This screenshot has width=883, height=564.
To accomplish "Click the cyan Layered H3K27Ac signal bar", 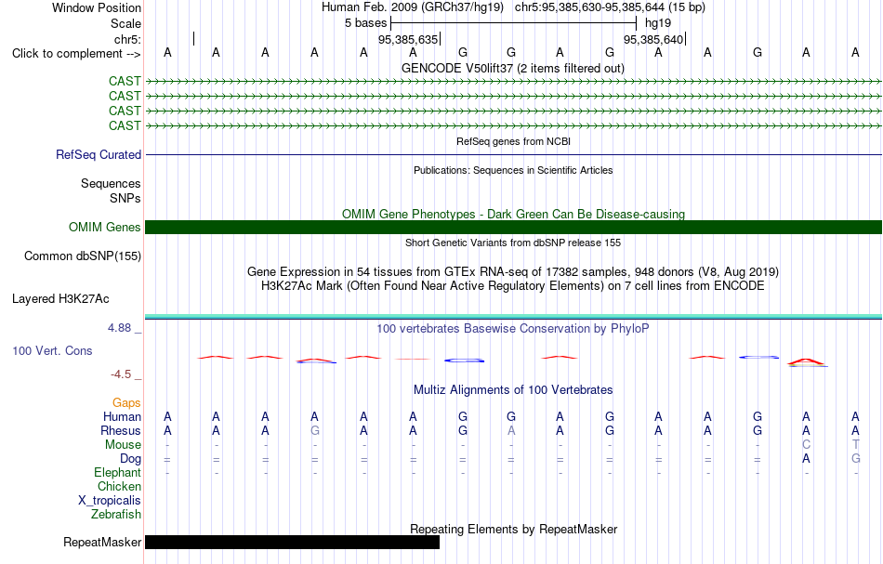I will pos(514,317).
